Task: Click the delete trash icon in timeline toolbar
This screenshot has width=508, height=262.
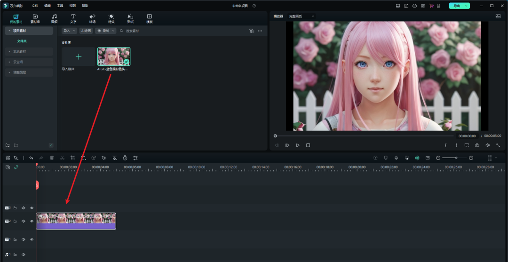Action: tap(52, 158)
